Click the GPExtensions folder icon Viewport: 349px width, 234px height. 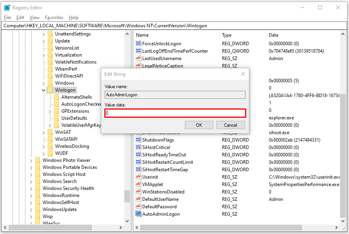[x=57, y=111]
